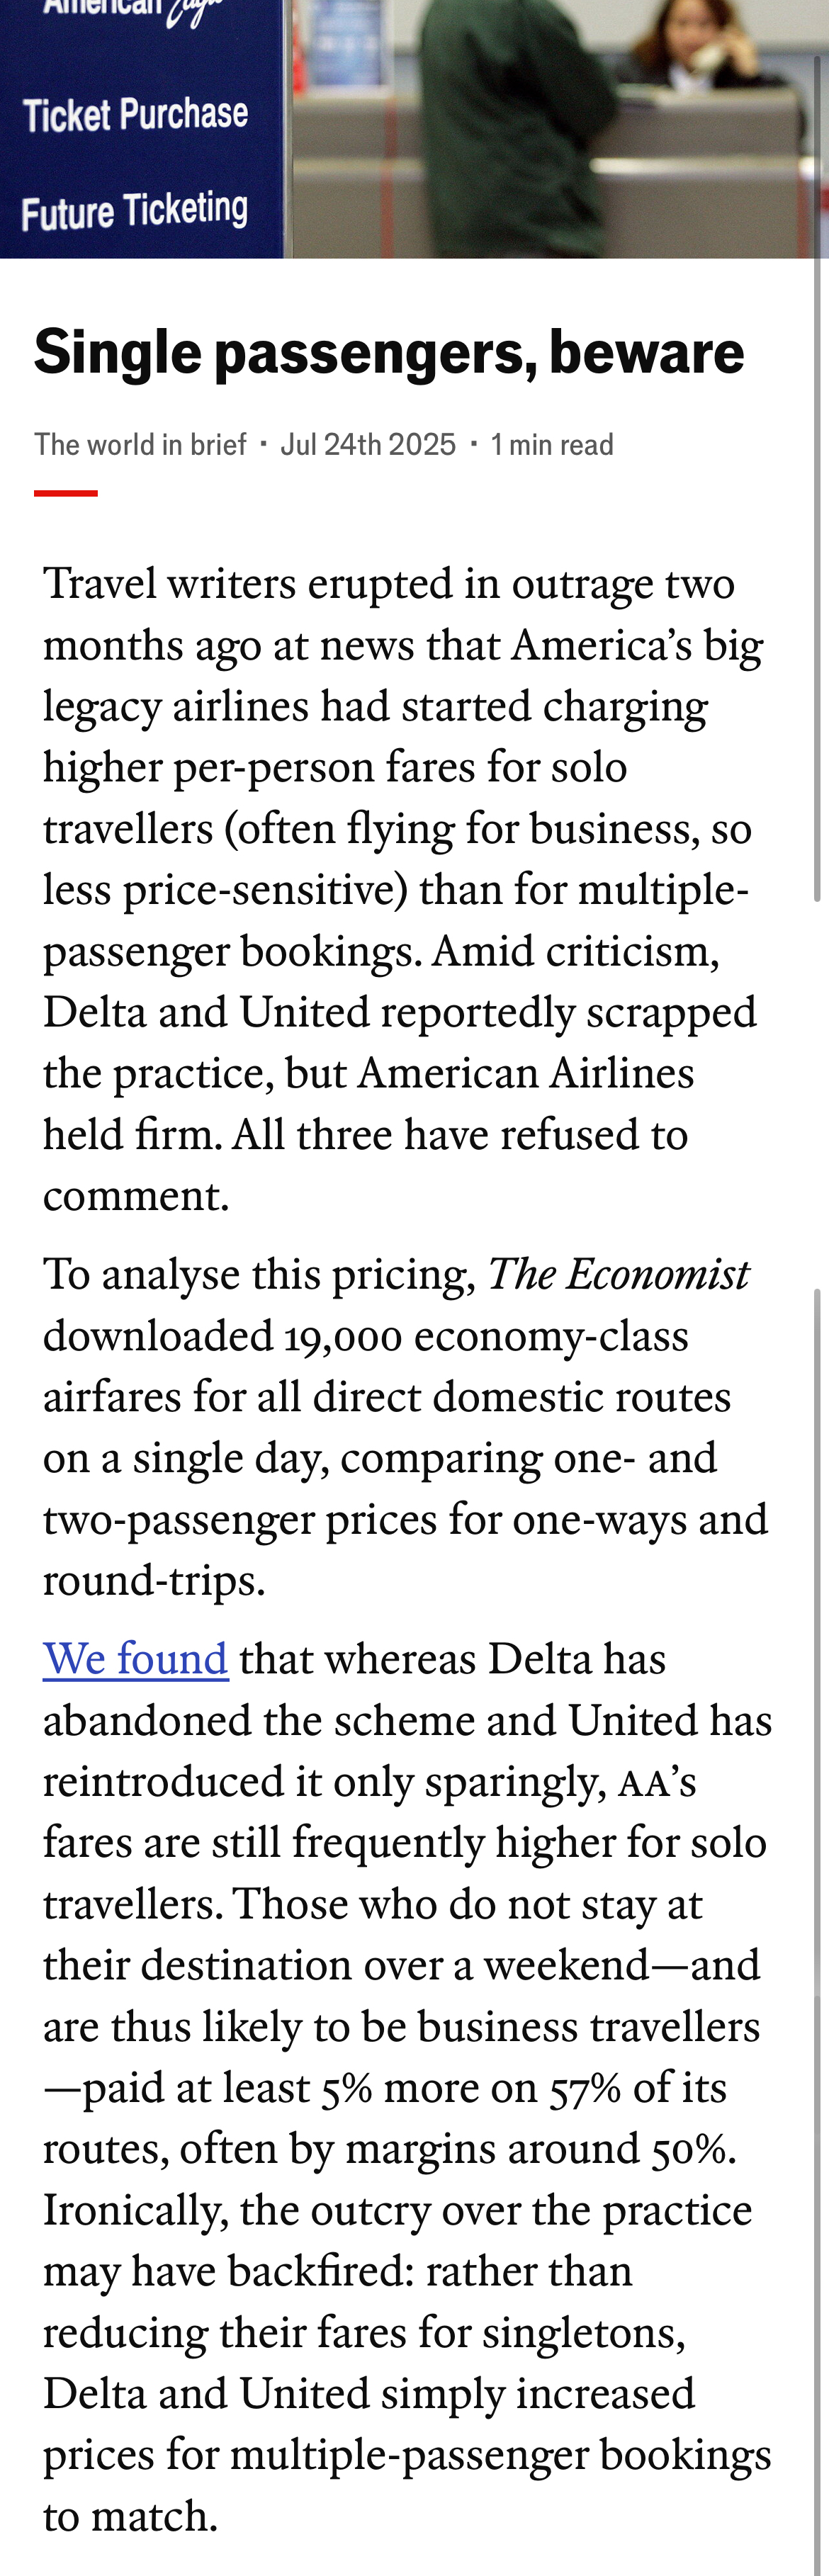Click the small-caps "AA's" text
This screenshot has height=2576, width=829.
click(657, 1782)
